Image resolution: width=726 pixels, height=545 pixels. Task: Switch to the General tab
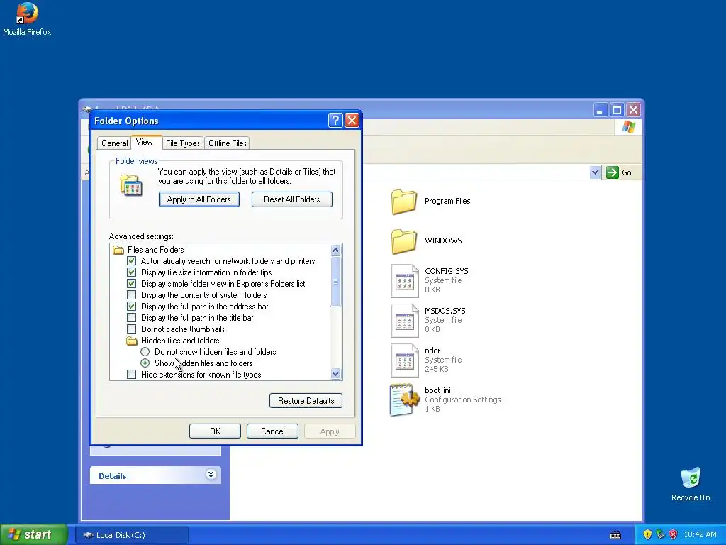tap(114, 143)
